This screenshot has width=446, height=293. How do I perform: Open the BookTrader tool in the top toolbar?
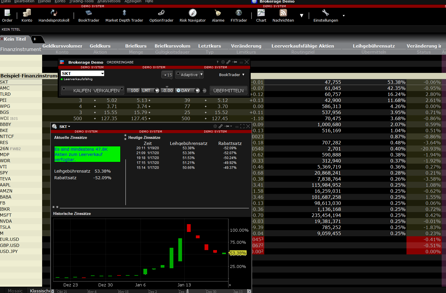tap(89, 16)
